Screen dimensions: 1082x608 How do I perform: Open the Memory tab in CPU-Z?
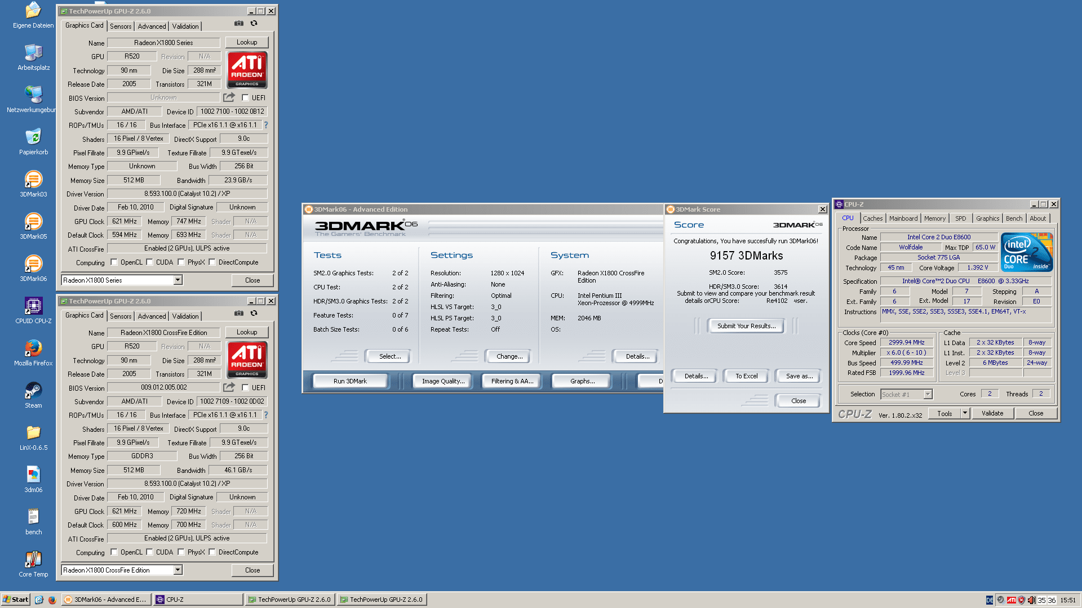pos(934,218)
